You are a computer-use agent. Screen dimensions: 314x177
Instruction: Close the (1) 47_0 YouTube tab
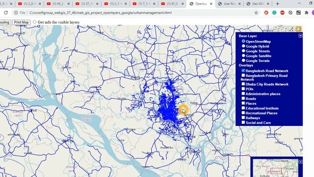tap(183, 3)
